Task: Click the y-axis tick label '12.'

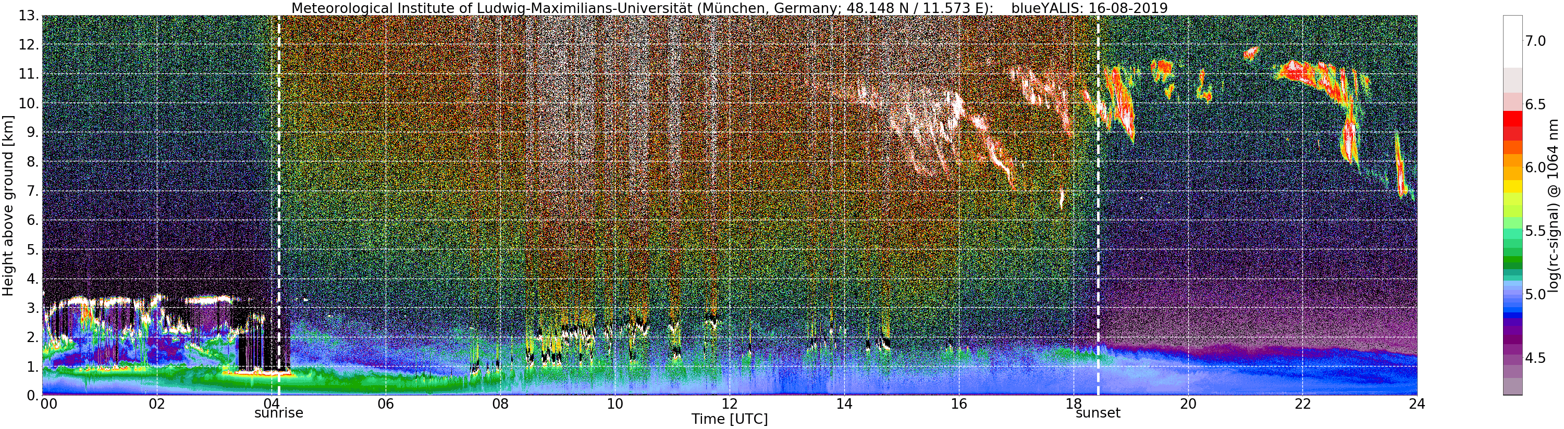Action: coord(29,45)
